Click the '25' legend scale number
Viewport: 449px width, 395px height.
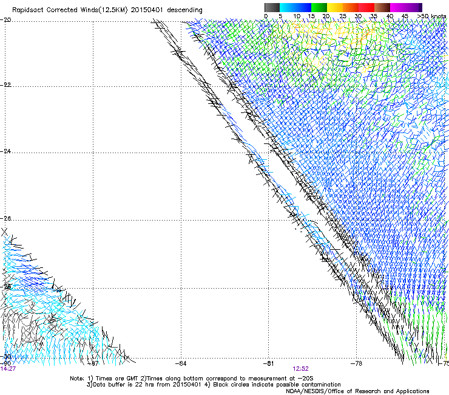click(x=343, y=16)
